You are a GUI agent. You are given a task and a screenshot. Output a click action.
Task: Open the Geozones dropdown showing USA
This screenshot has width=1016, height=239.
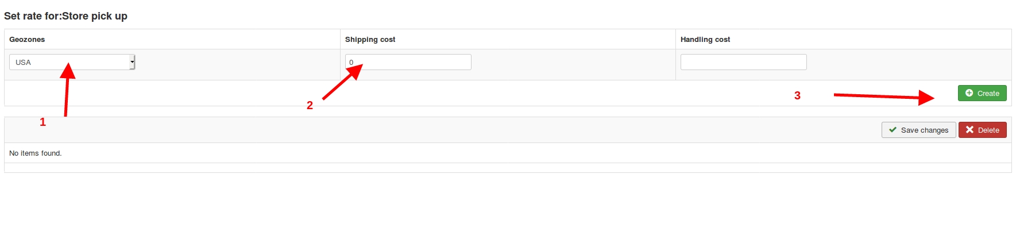click(x=71, y=62)
